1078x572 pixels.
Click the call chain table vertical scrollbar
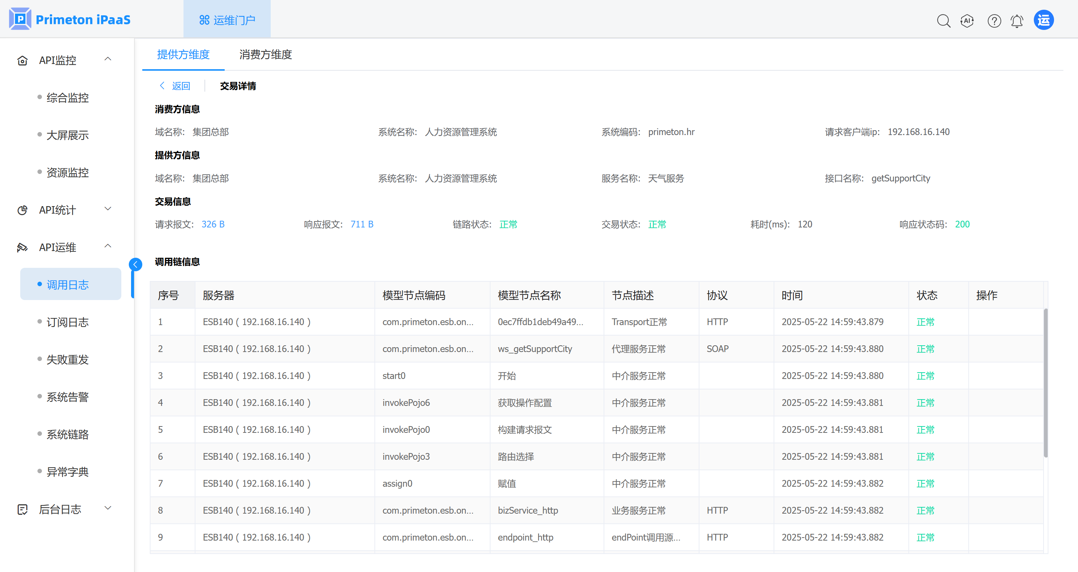[1045, 383]
